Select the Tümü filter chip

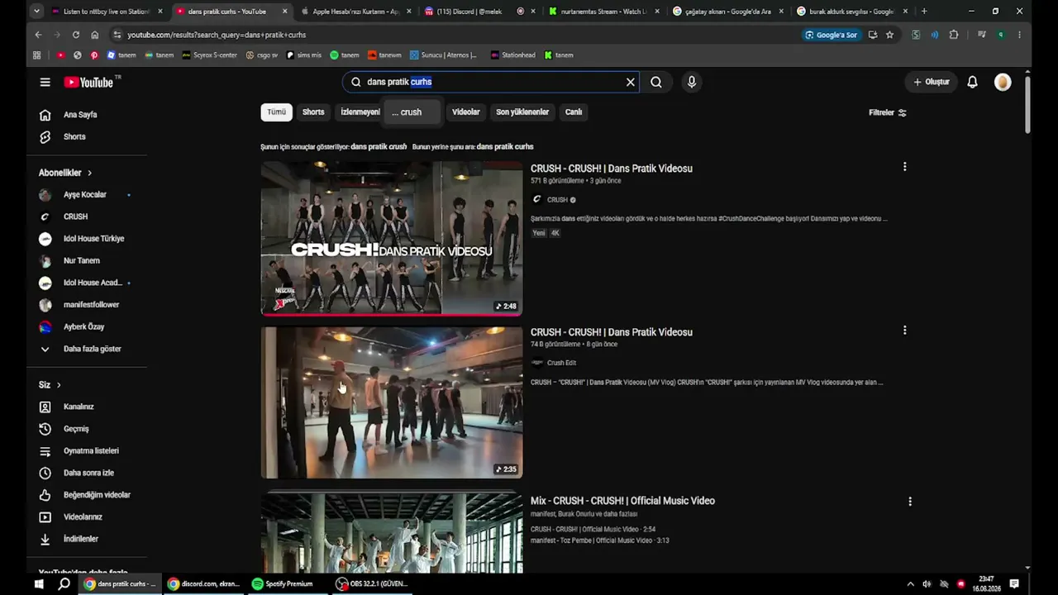[276, 112]
